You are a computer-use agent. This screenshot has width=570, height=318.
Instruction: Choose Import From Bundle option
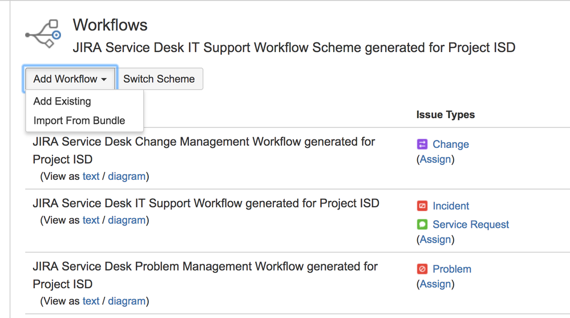pos(79,121)
